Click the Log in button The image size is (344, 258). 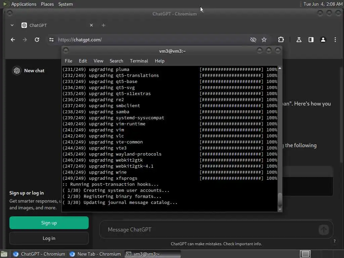(49, 238)
